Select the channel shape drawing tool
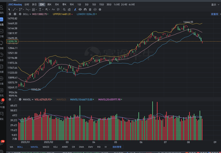The width and height of the screenshot is (221, 153). [x=20, y=9]
